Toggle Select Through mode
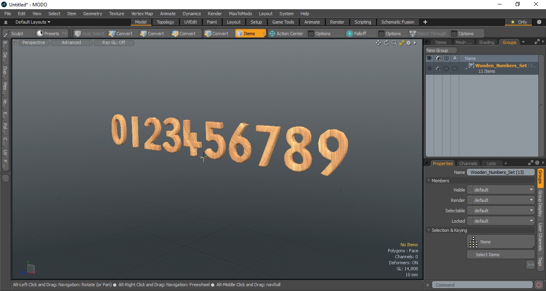 pos(428,34)
